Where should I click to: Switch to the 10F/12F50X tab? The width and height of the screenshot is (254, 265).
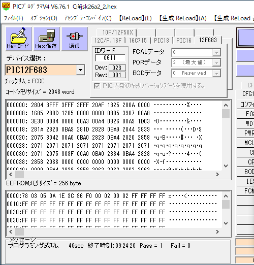(x=117, y=32)
